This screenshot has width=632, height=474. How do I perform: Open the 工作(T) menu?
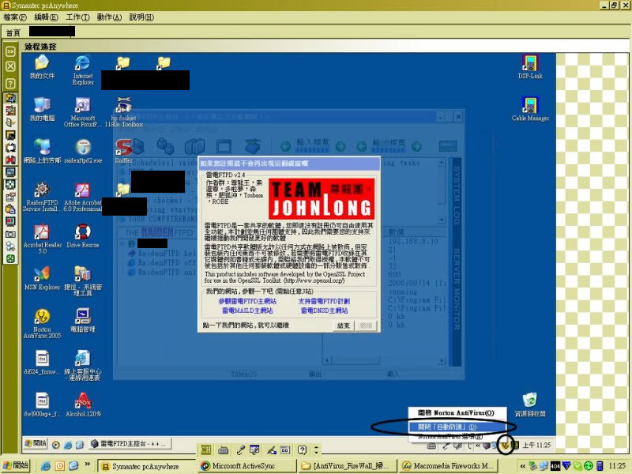pos(77,17)
